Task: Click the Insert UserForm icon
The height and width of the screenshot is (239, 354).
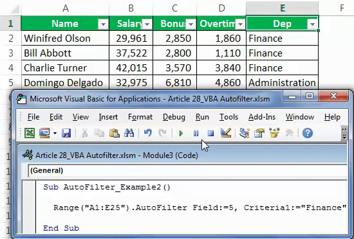Action: [x=44, y=133]
